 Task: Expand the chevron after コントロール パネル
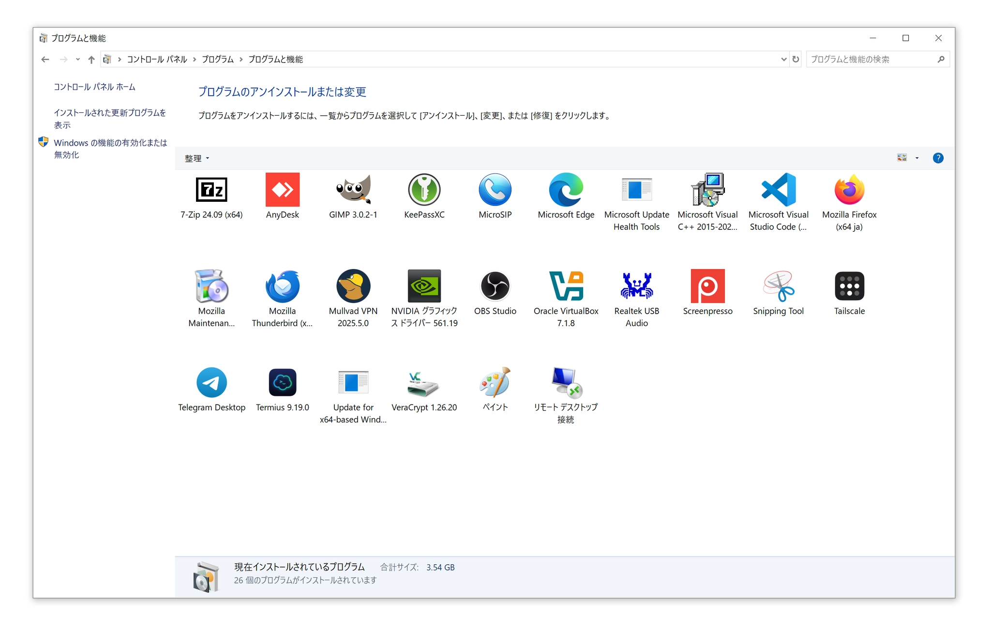(195, 60)
